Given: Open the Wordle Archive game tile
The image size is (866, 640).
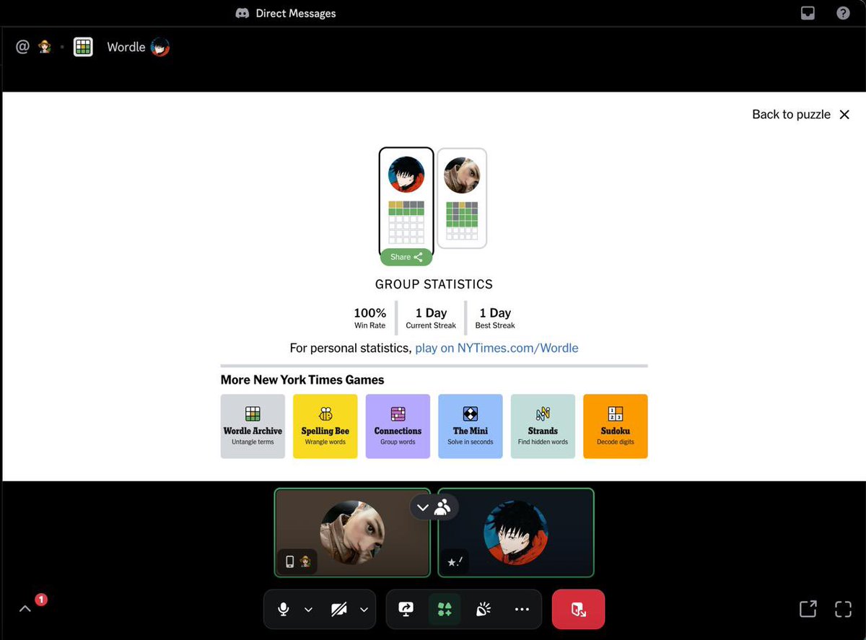Looking at the screenshot, I should click(x=253, y=426).
